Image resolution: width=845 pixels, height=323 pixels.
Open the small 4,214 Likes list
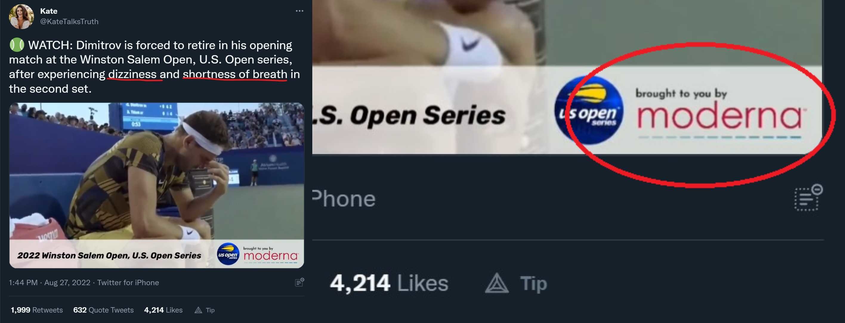163,310
